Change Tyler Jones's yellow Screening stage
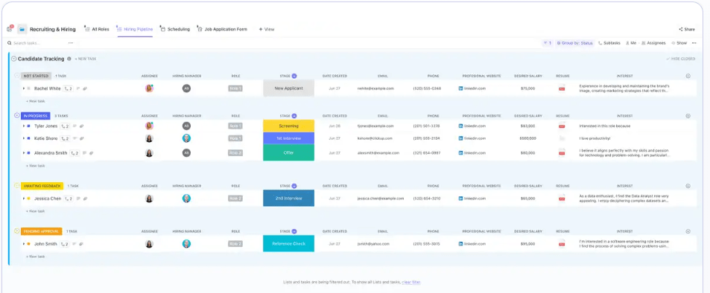The width and height of the screenshot is (710, 293). coord(288,126)
